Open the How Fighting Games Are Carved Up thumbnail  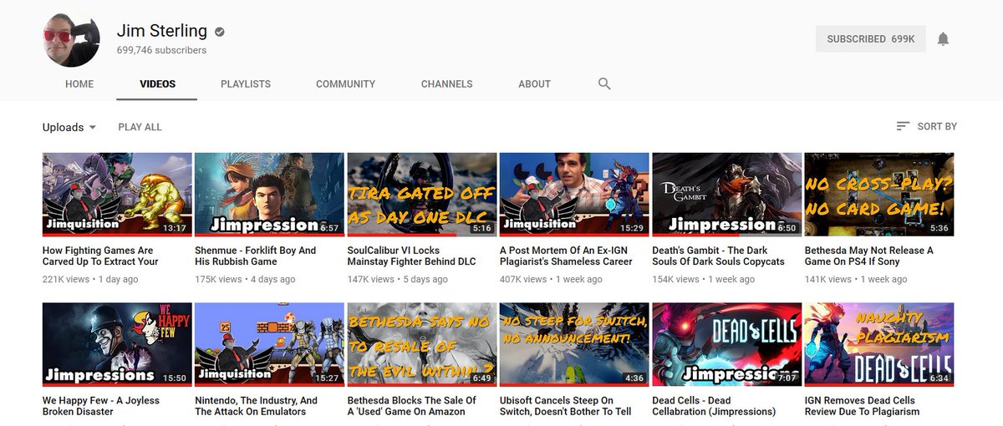(x=117, y=194)
